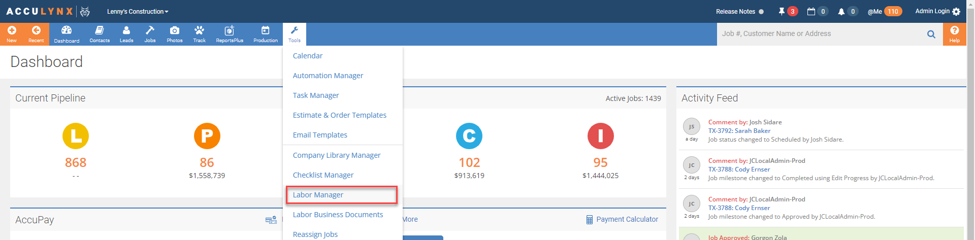The image size is (975, 240).
Task: Click the search magnifier icon
Action: pos(931,35)
